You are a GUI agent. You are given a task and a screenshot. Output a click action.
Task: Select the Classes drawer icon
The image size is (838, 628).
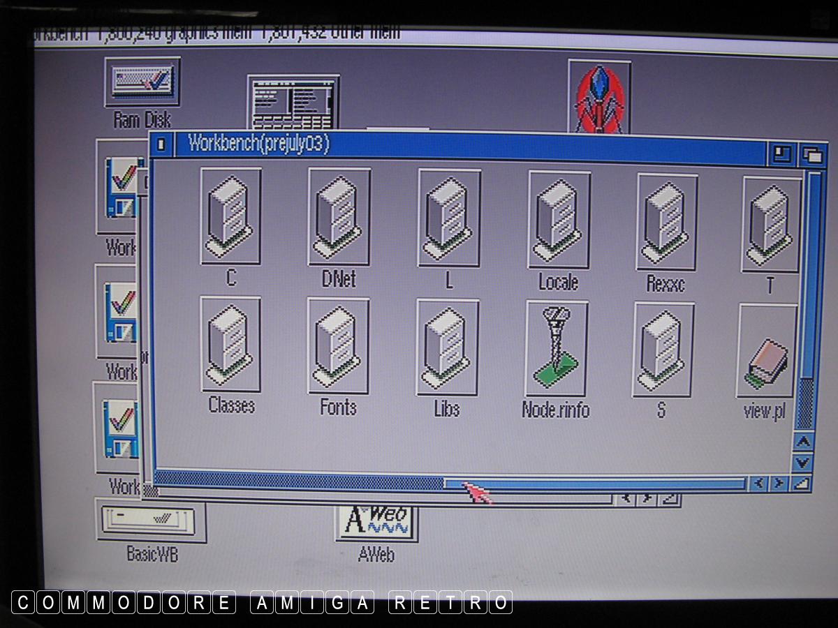(230, 344)
